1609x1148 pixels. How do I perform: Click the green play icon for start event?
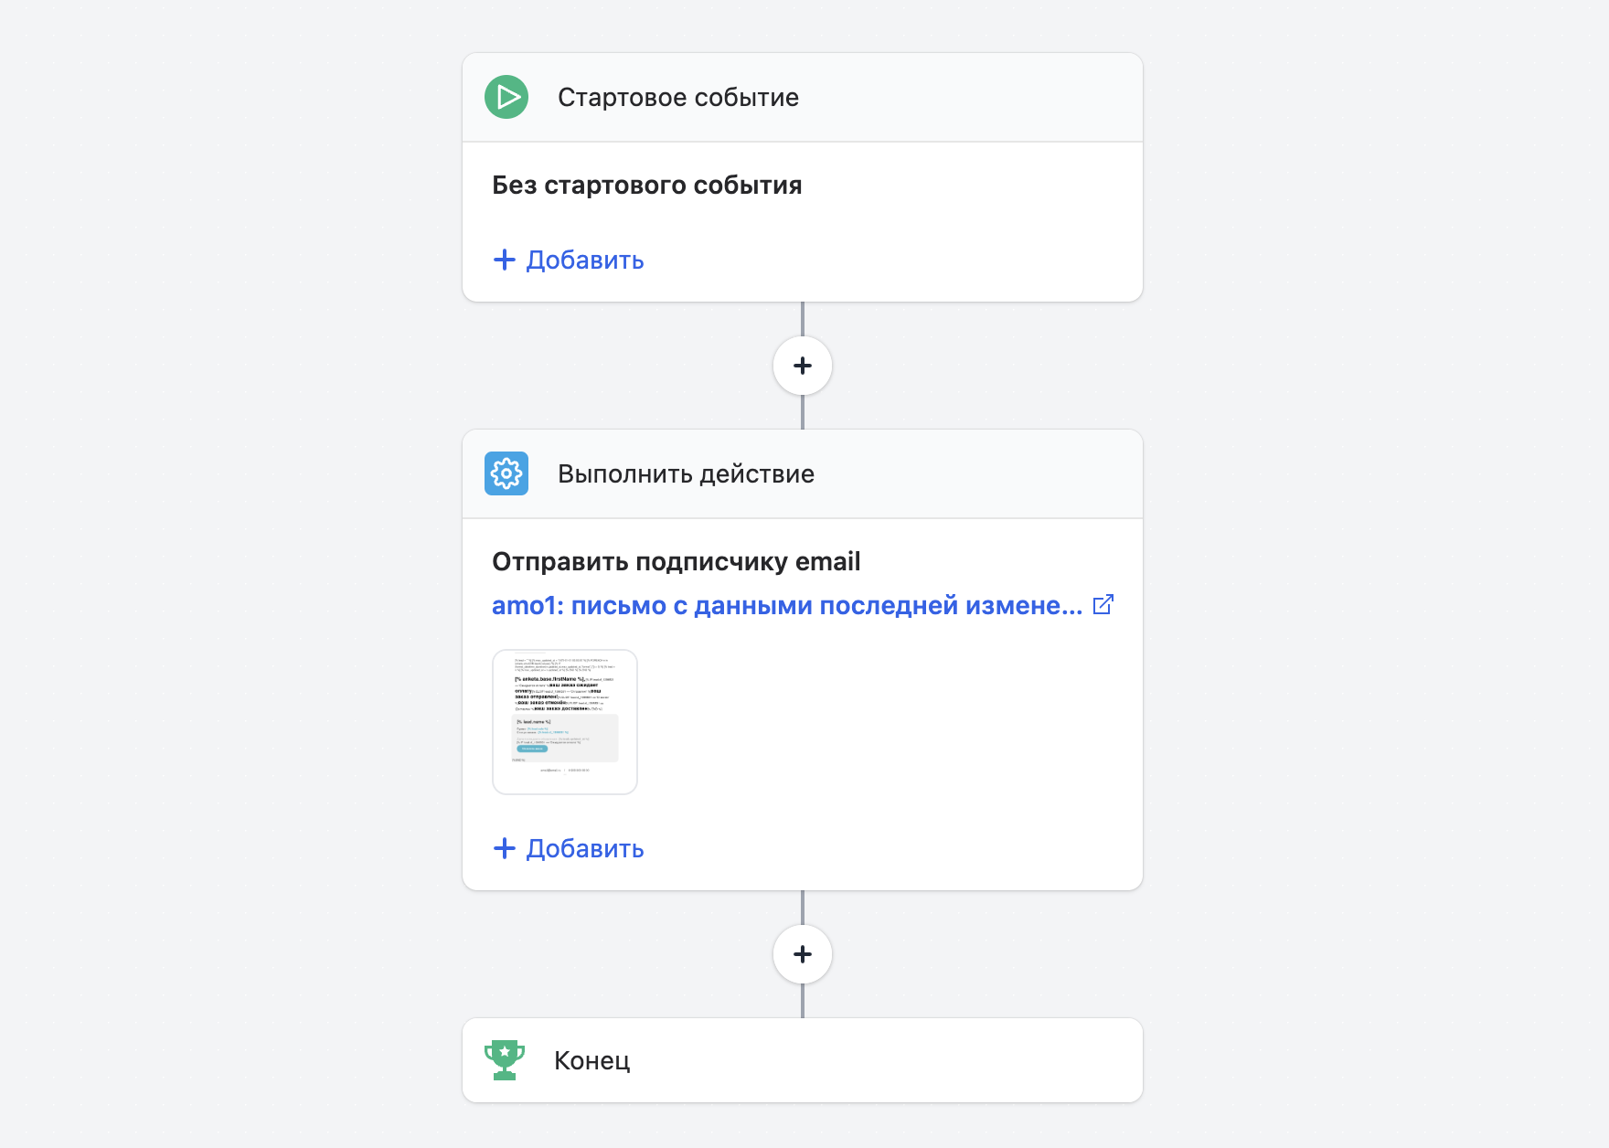click(506, 97)
